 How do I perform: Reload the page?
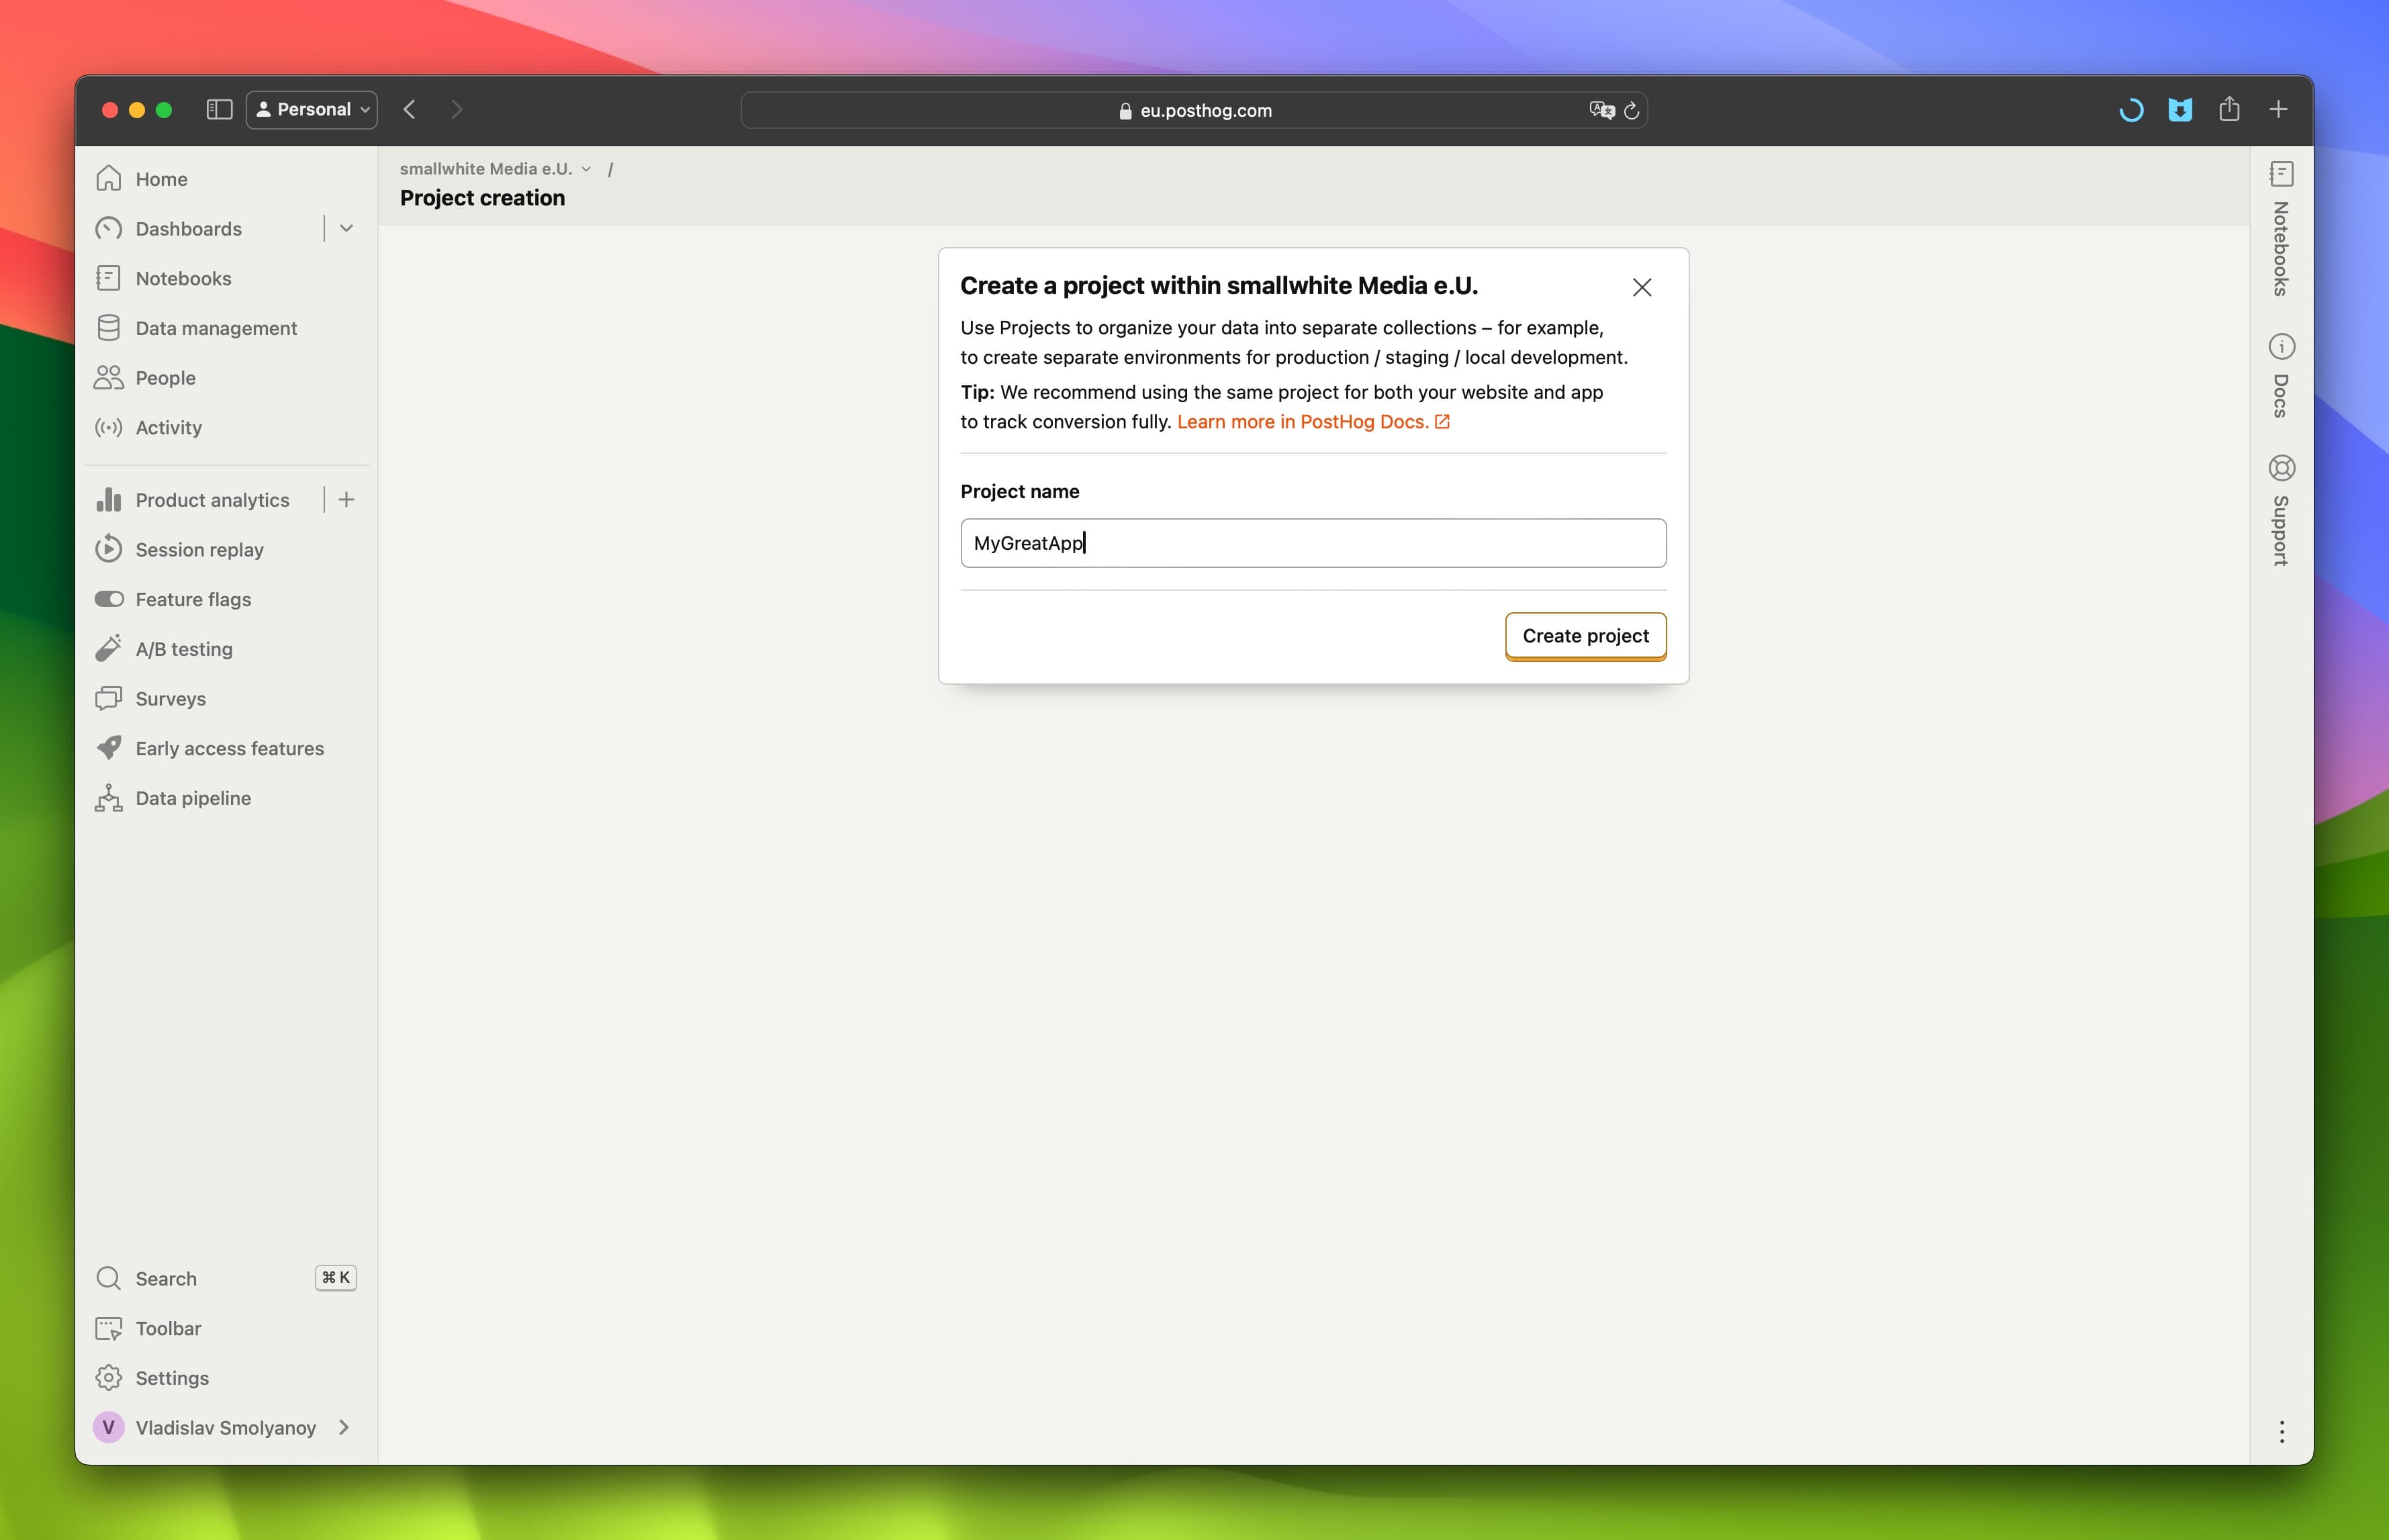tap(1632, 110)
